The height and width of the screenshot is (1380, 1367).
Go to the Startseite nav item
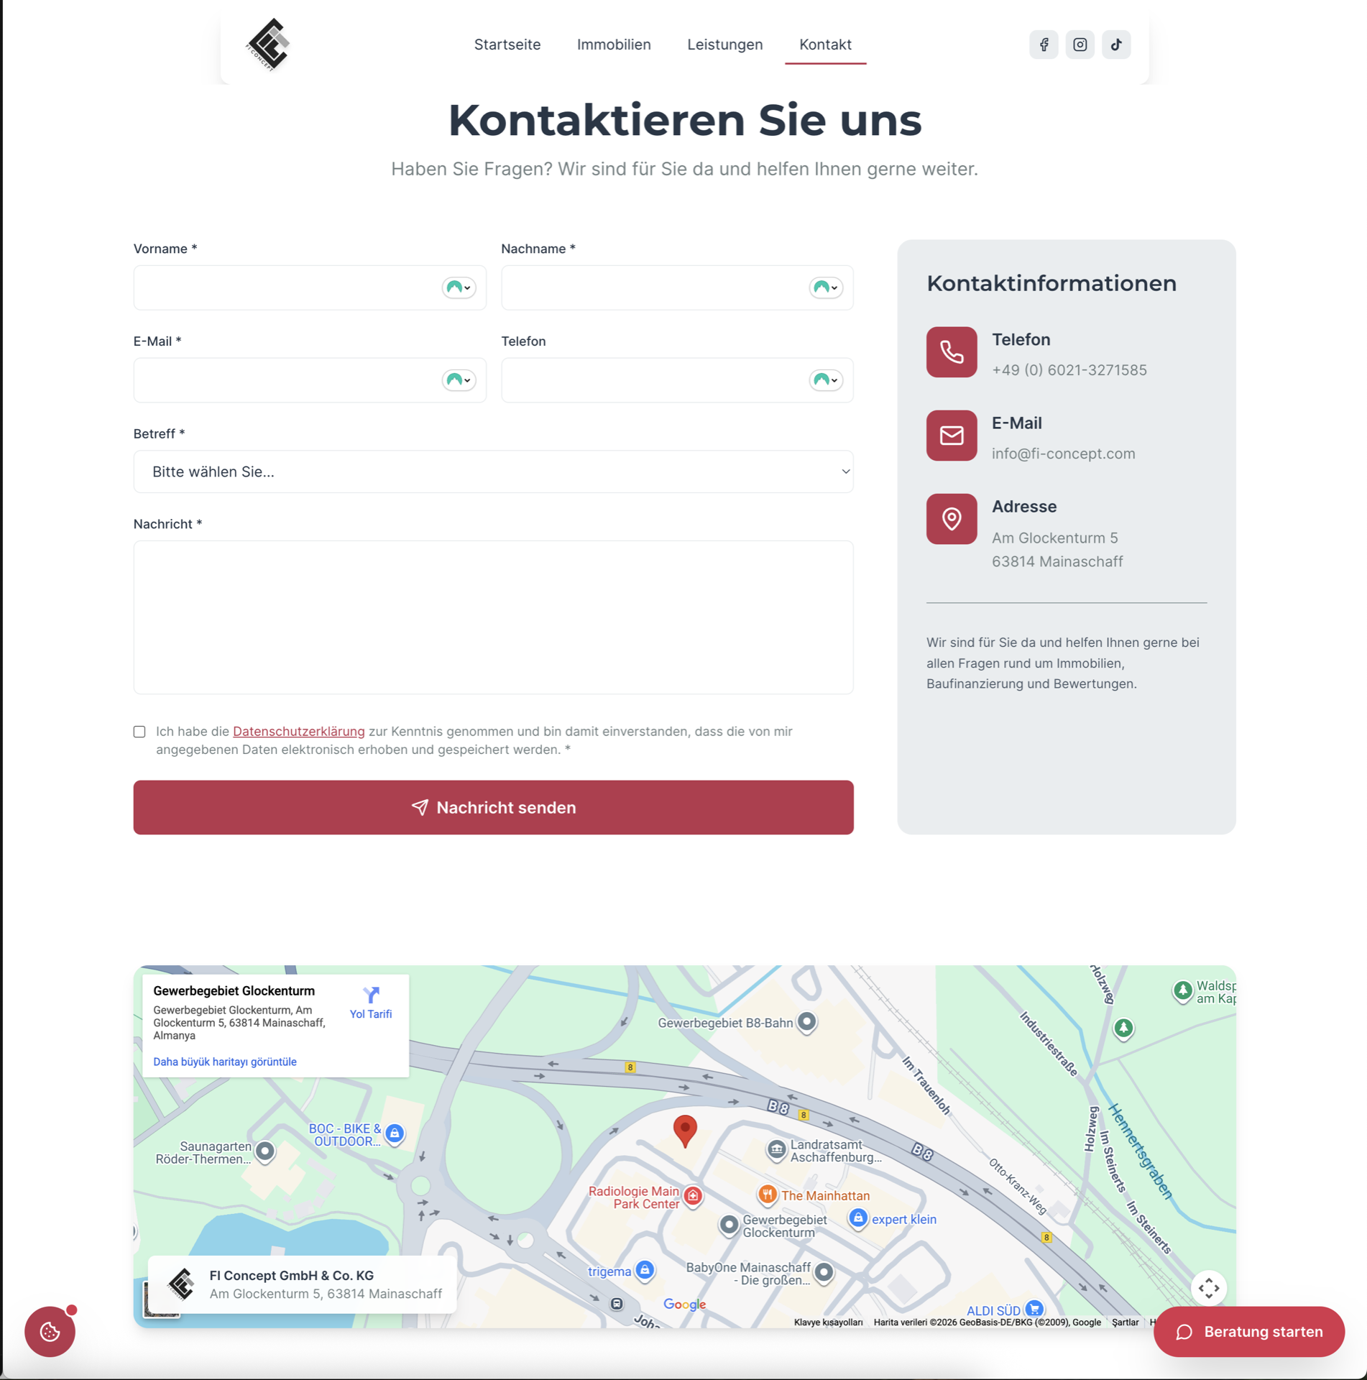click(x=507, y=45)
